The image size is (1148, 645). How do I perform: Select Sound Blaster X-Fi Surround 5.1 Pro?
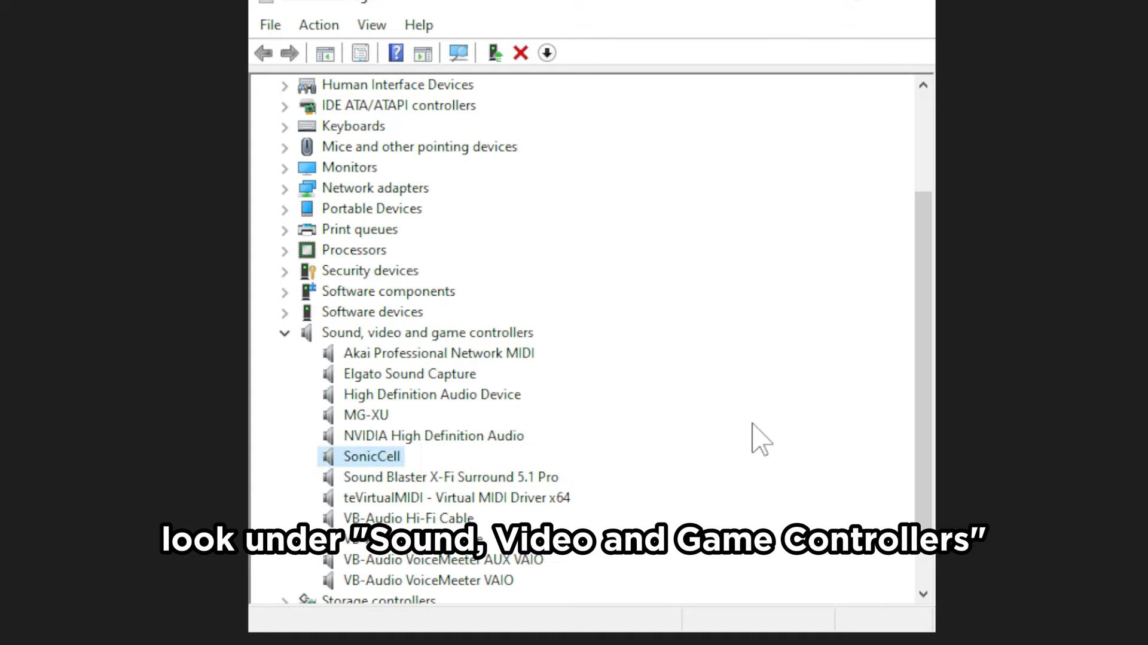tap(451, 478)
